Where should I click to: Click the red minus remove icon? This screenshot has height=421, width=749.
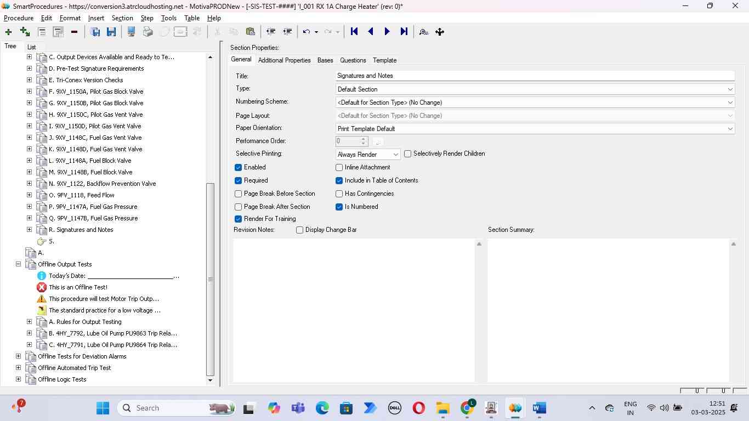[74, 32]
